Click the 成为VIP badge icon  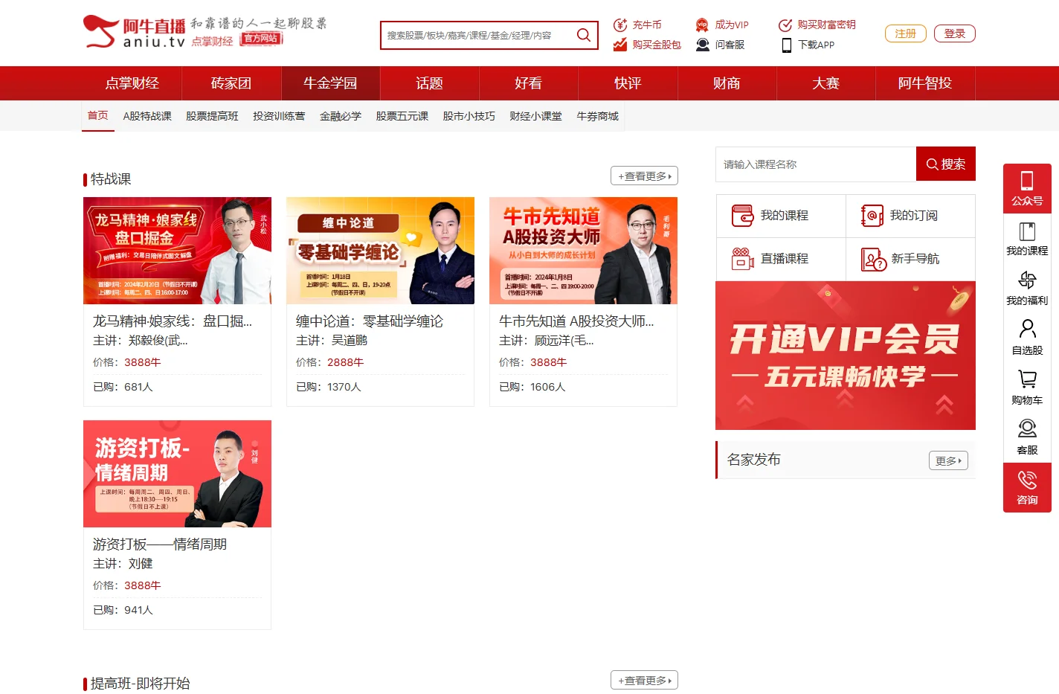702,25
